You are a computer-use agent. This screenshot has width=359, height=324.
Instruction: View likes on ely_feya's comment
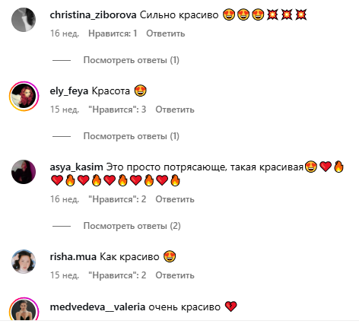[117, 110]
